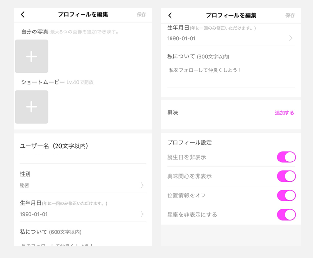Tap the back arrow on the left screen
The image size is (313, 258).
coord(23,15)
